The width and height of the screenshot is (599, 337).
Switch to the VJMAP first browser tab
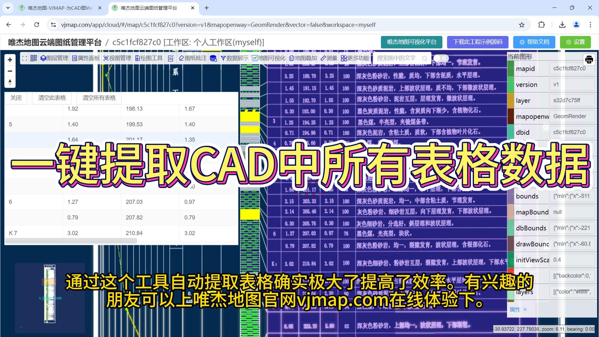click(60, 8)
